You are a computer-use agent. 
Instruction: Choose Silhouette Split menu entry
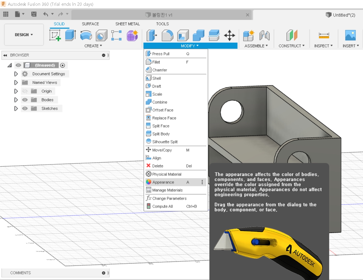pyautogui.click(x=176, y=142)
